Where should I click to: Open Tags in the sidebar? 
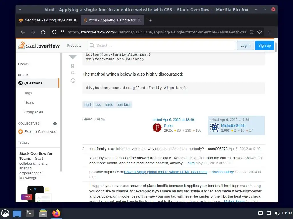tap(28, 93)
